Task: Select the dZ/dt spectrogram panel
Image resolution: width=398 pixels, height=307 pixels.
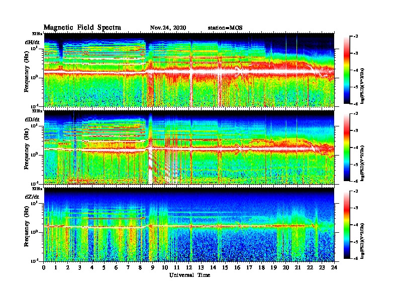Action: pyautogui.click(x=189, y=225)
